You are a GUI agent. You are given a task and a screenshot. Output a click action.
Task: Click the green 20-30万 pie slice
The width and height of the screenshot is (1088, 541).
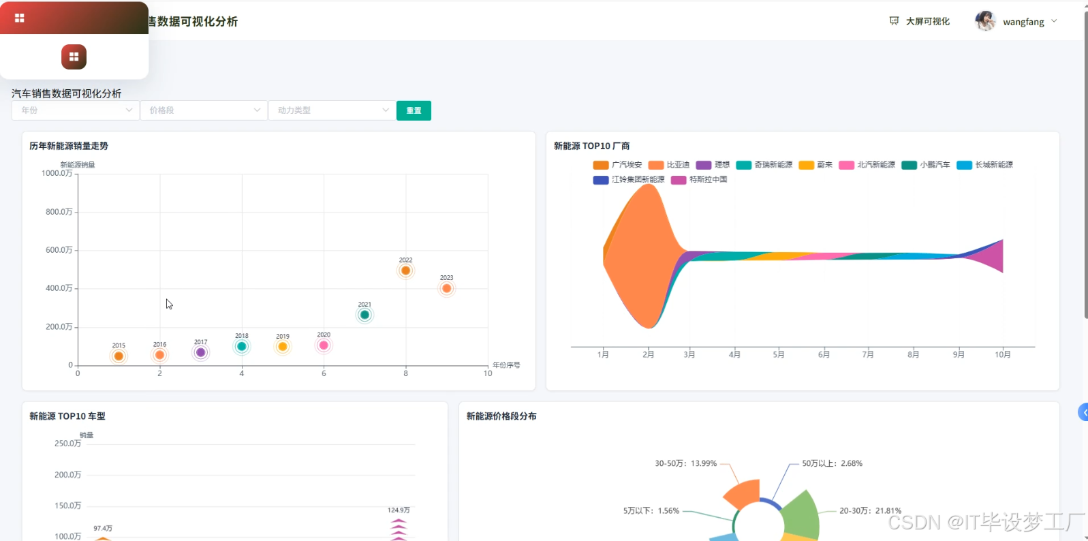(801, 516)
